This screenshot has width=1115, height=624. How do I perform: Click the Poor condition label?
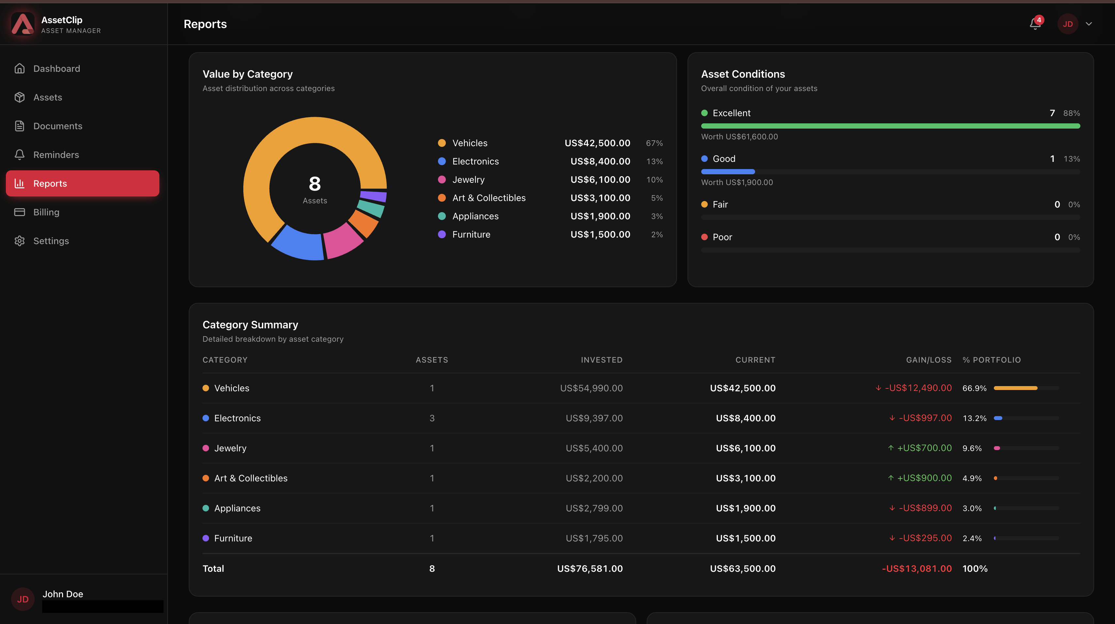click(722, 237)
